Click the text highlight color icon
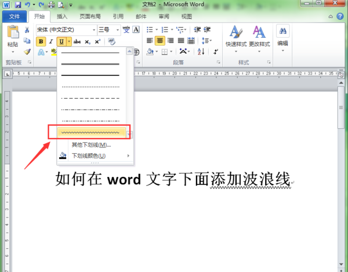Image resolution: width=348 pixels, height=272 pixels. coord(53,52)
